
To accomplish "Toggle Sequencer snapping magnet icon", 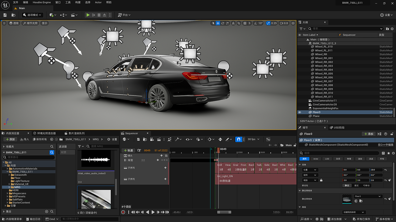I will pos(239,139).
